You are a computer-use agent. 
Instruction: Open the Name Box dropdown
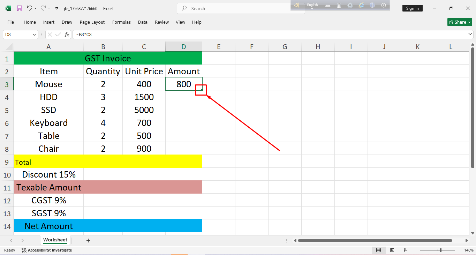pyautogui.click(x=34, y=35)
